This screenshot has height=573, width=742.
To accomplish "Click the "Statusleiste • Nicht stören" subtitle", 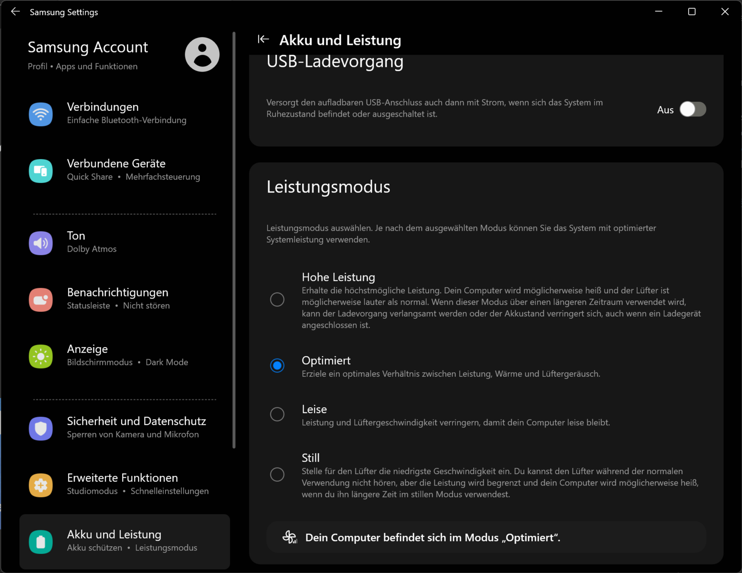I will click(118, 306).
